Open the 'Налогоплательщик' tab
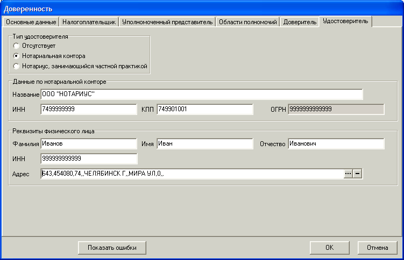 click(89, 22)
